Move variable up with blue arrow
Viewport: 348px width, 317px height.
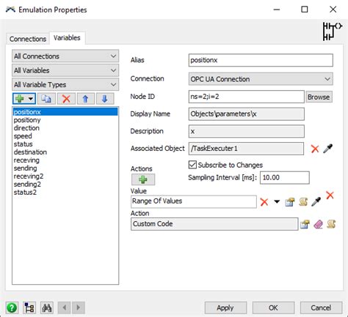click(x=85, y=99)
